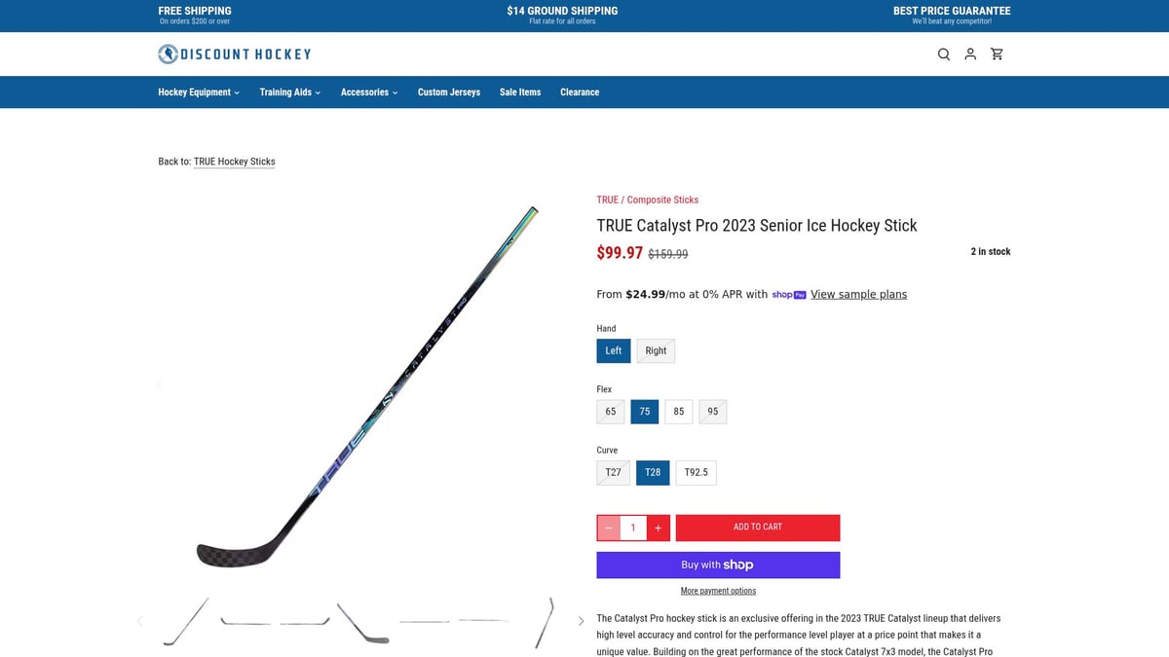
Task: Click the left arrow on the thumbnail strip
Action: (x=139, y=620)
